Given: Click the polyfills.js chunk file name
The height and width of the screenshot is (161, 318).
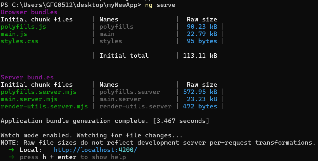Looking at the screenshot, I should pyautogui.click(x=23, y=27).
